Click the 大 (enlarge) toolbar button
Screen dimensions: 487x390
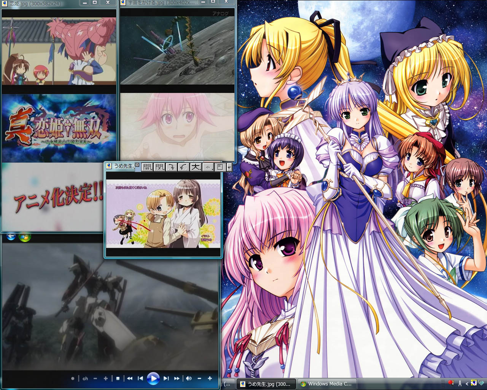click(196, 167)
